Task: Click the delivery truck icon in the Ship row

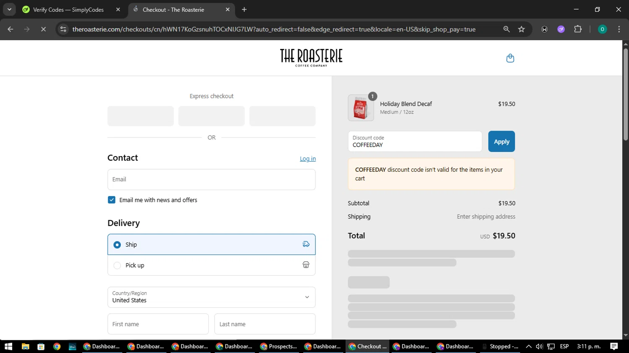Action: click(306, 245)
